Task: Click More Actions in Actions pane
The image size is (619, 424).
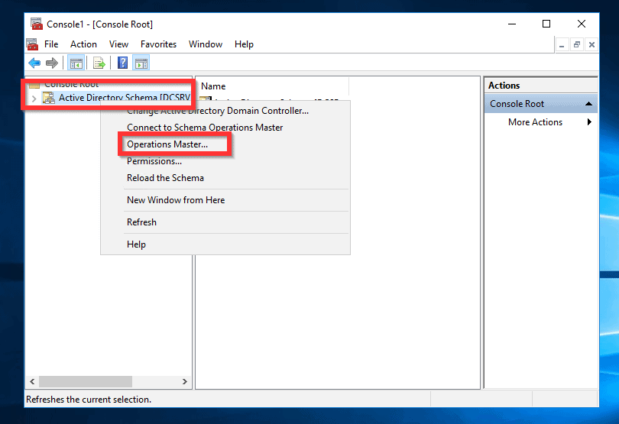Action: click(535, 122)
